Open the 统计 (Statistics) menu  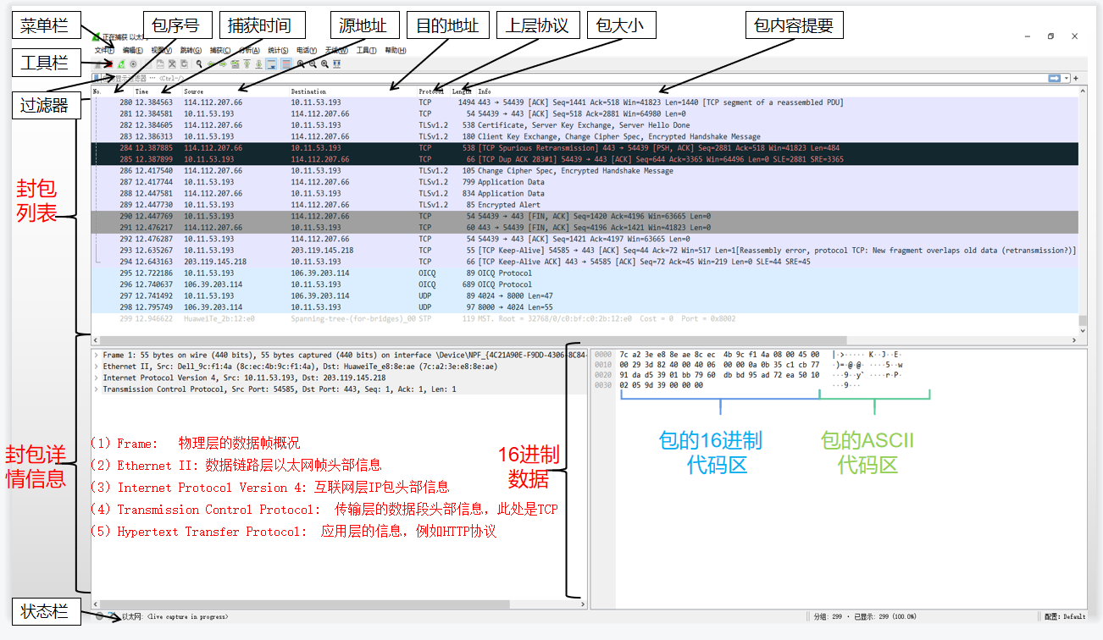(x=278, y=50)
